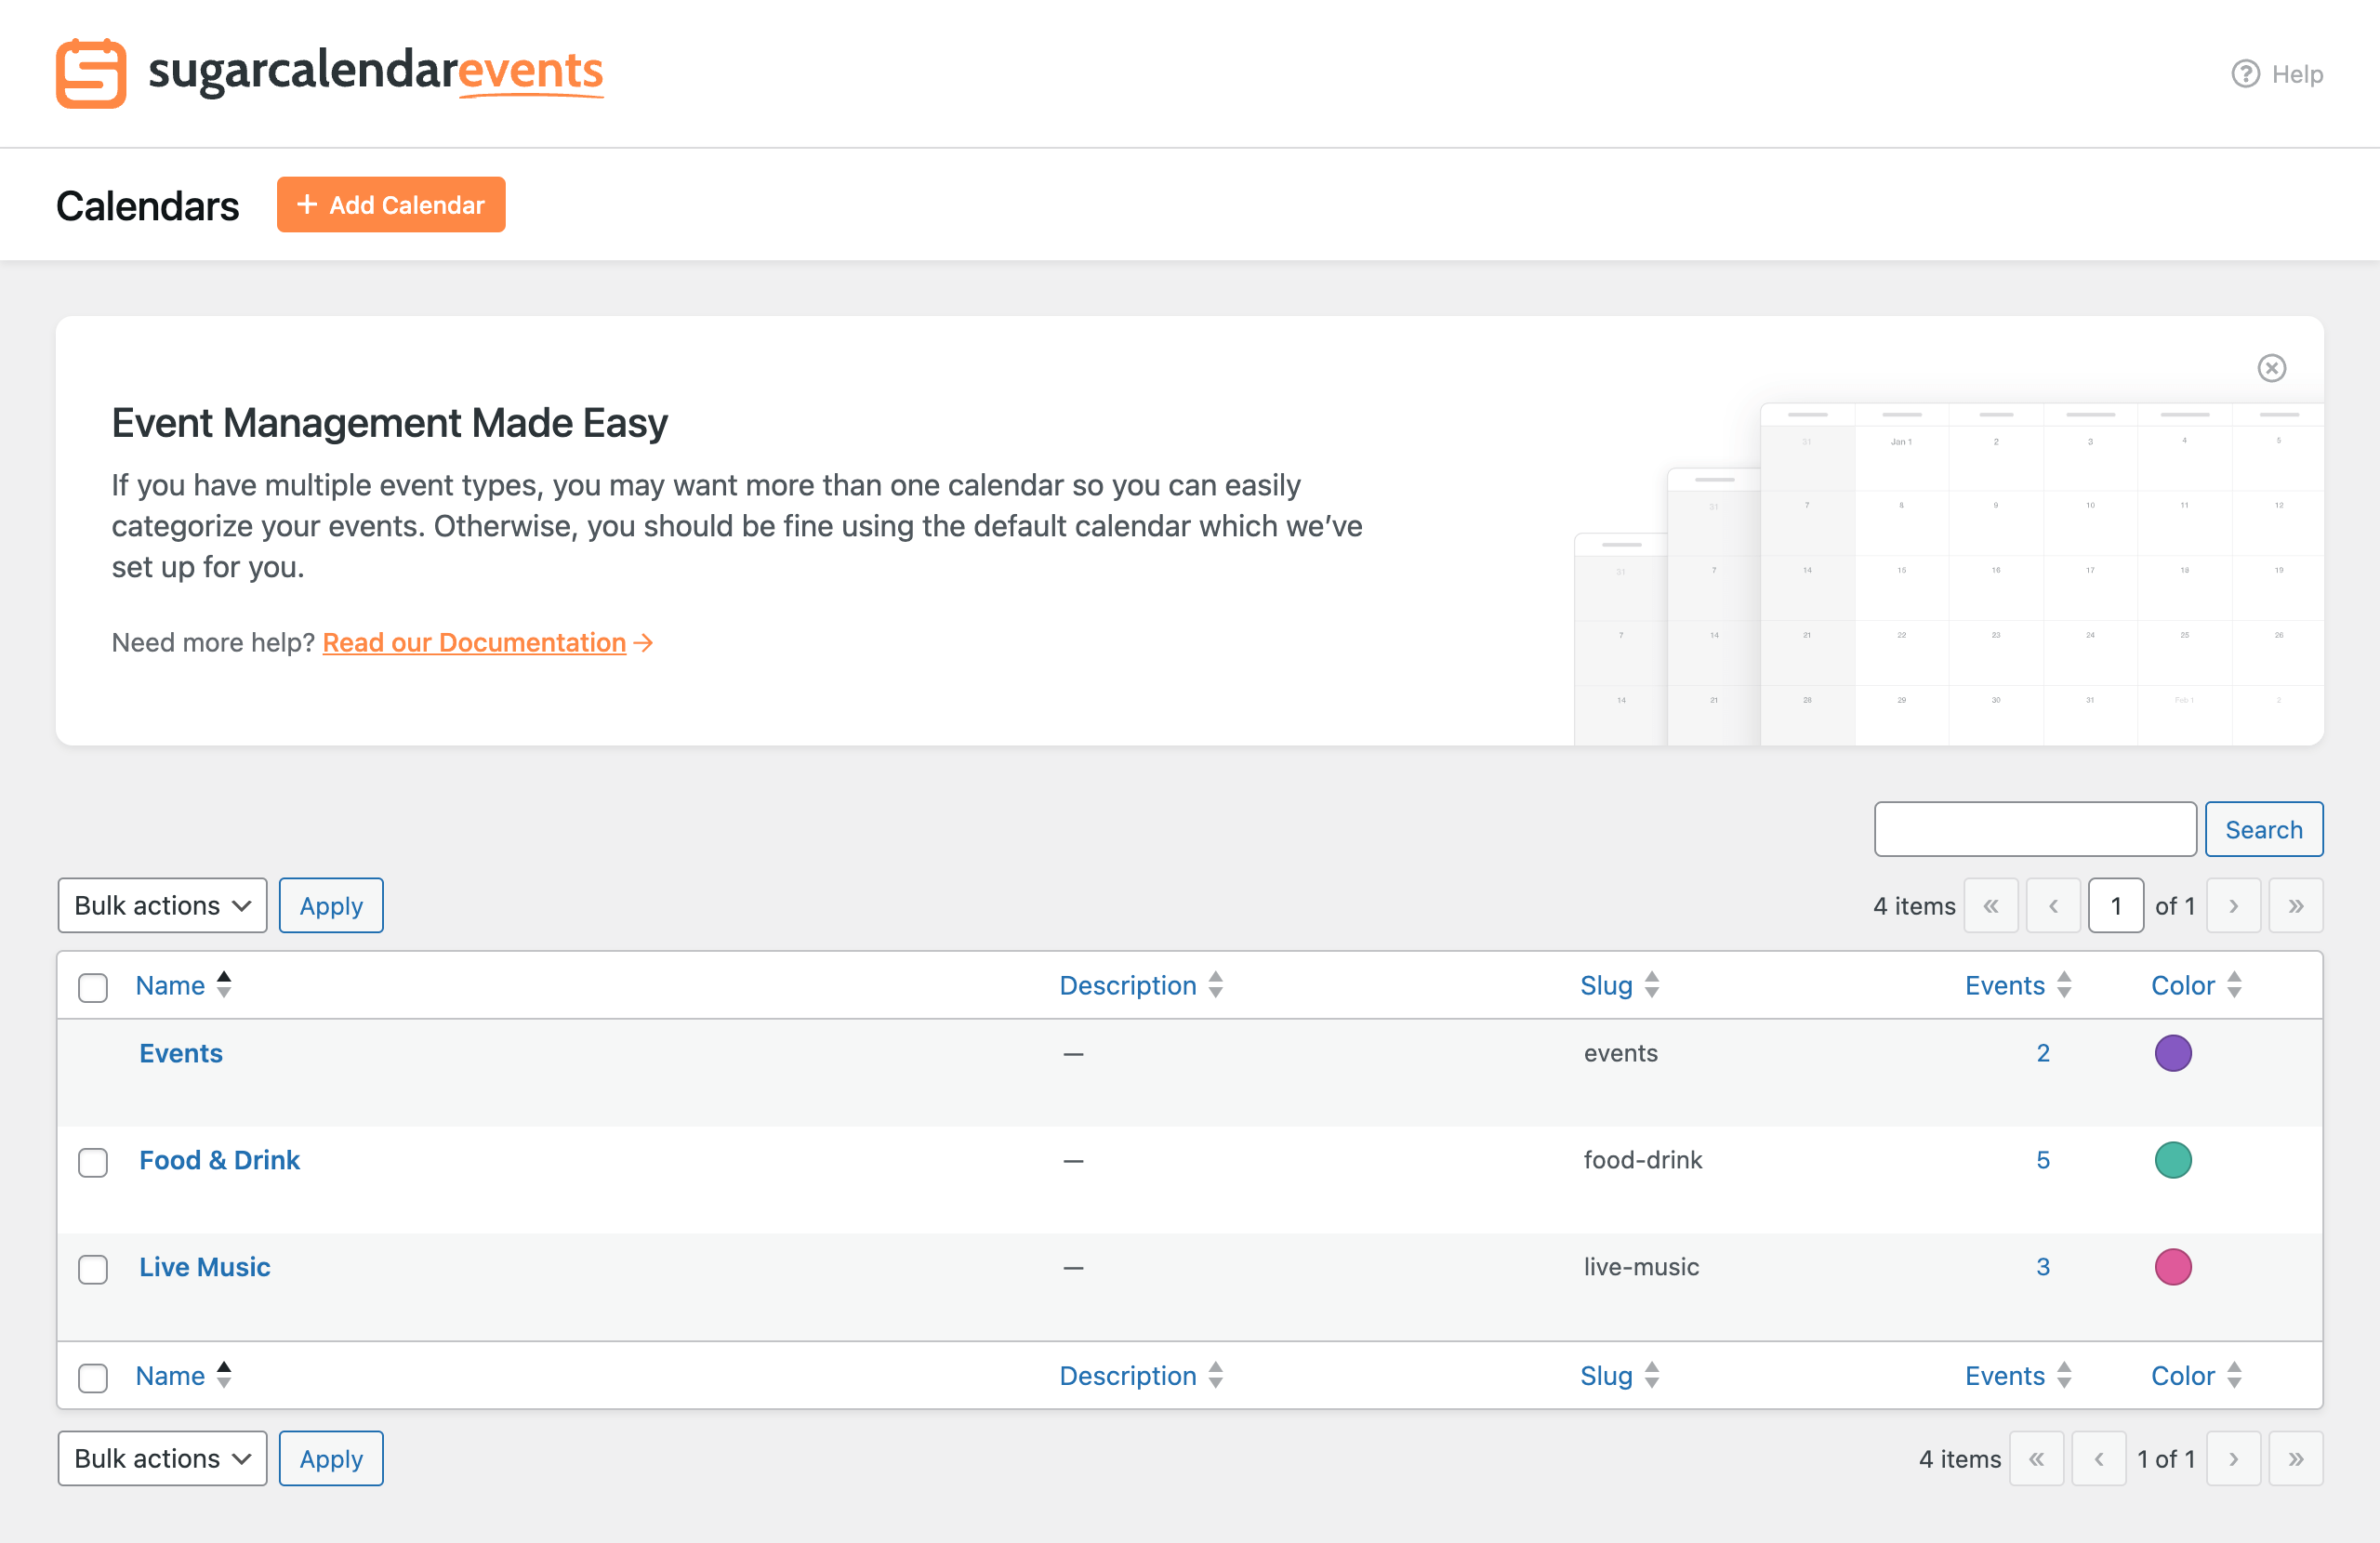Sort by Name in footer row
The height and width of the screenshot is (1543, 2380).
[x=170, y=1375]
